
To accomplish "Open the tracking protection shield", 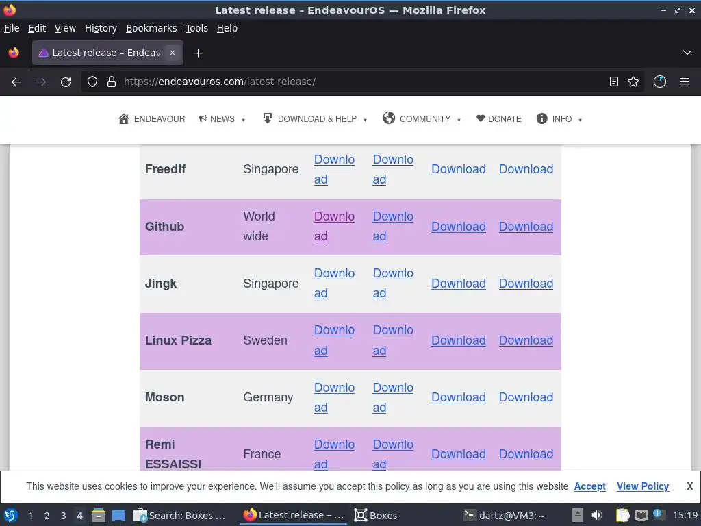I will tap(92, 82).
